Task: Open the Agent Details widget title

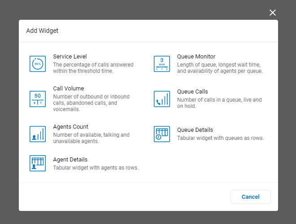Action: click(70, 160)
